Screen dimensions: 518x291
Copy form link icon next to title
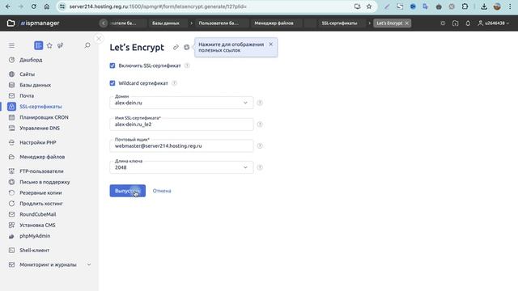pos(176,48)
